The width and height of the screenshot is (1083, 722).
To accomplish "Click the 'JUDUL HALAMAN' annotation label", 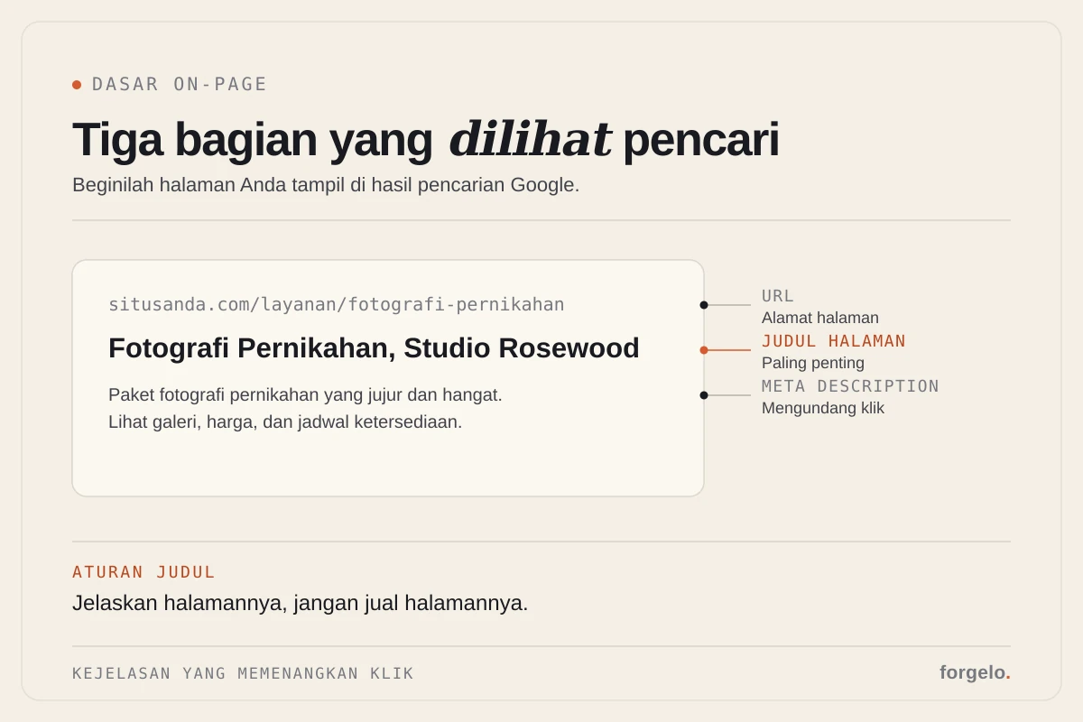I will (x=833, y=341).
